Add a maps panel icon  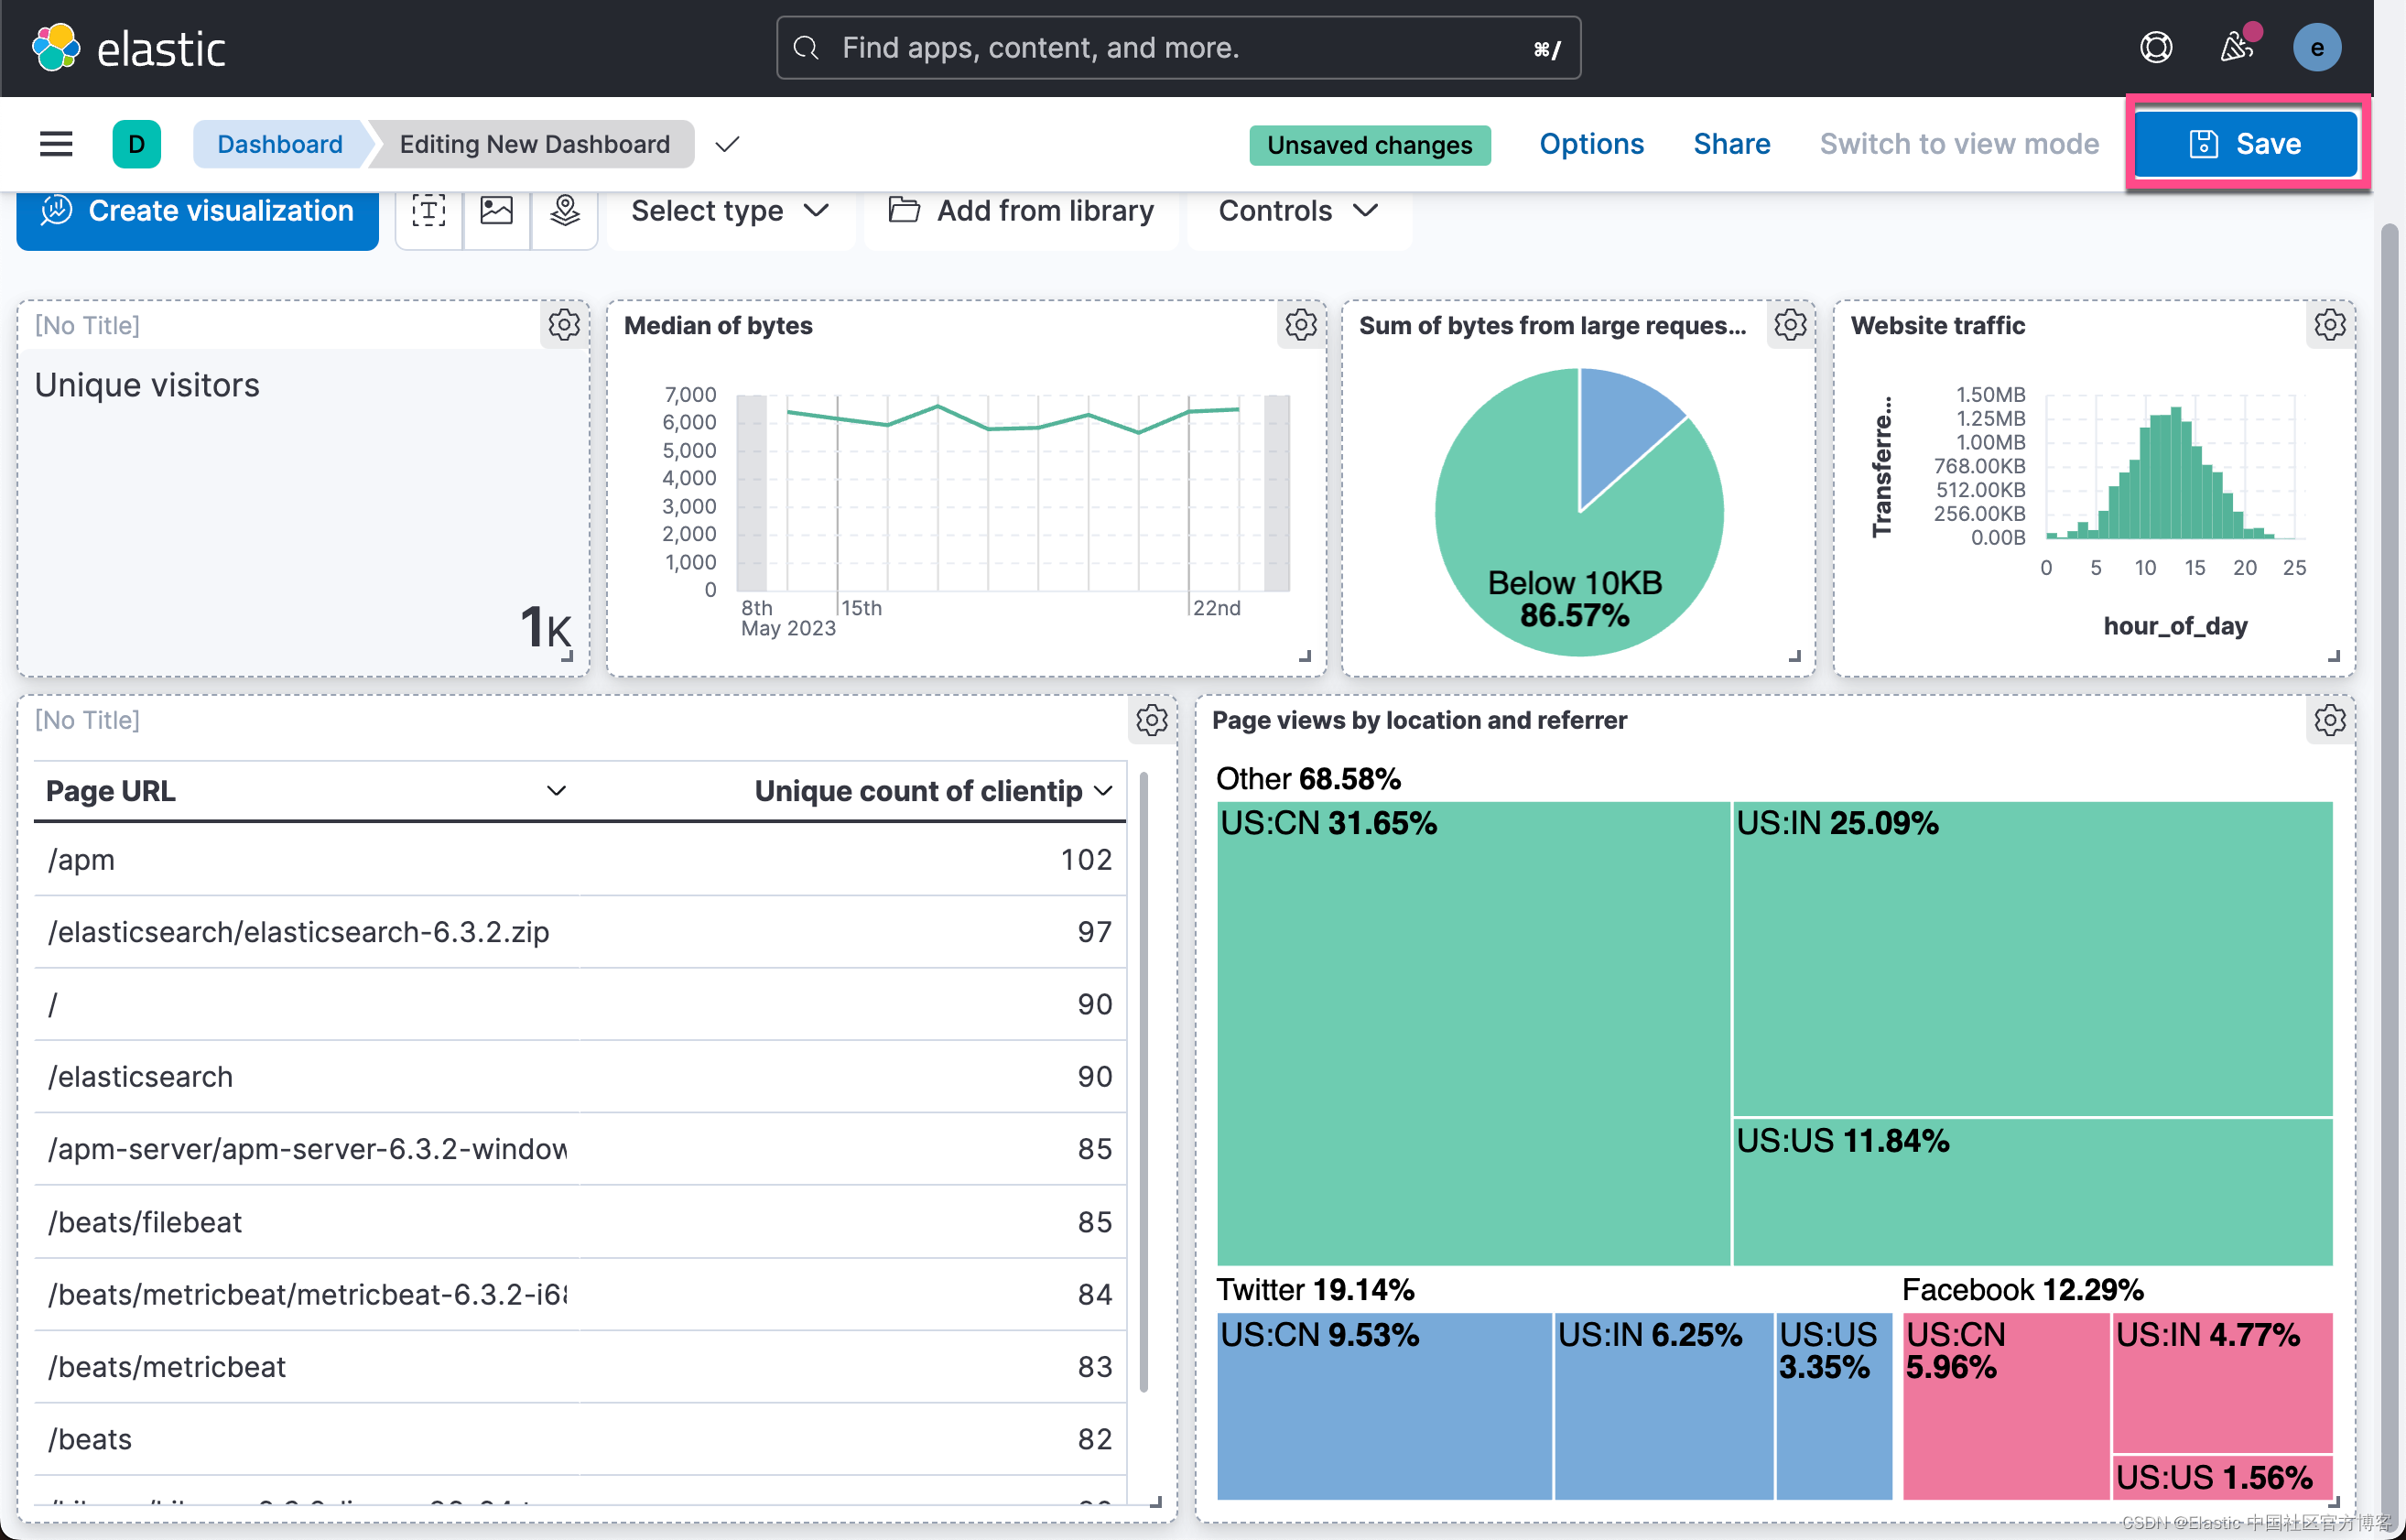coord(565,211)
